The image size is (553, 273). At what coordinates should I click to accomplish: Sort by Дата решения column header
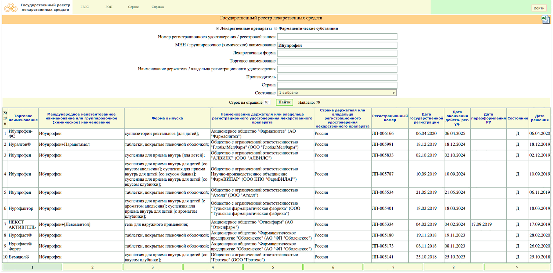540,118
